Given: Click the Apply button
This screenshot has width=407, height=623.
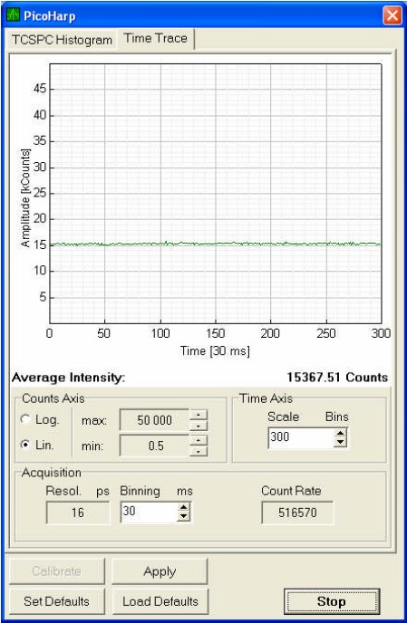Looking at the screenshot, I should [x=160, y=571].
